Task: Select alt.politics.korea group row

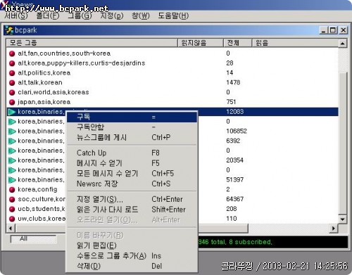Action: point(172,73)
